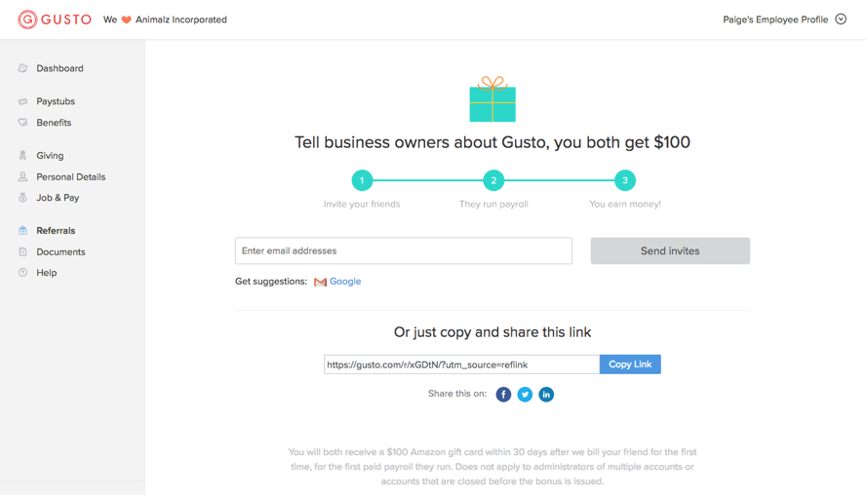Image resolution: width=866 pixels, height=495 pixels.
Task: Expand Paige's Employee Profile dropdown
Action: (841, 19)
